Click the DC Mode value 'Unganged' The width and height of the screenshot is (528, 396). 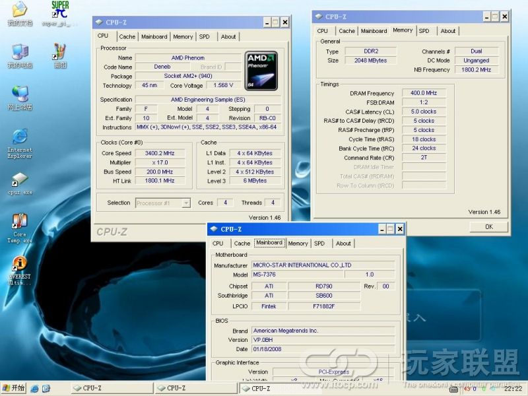[476, 61]
